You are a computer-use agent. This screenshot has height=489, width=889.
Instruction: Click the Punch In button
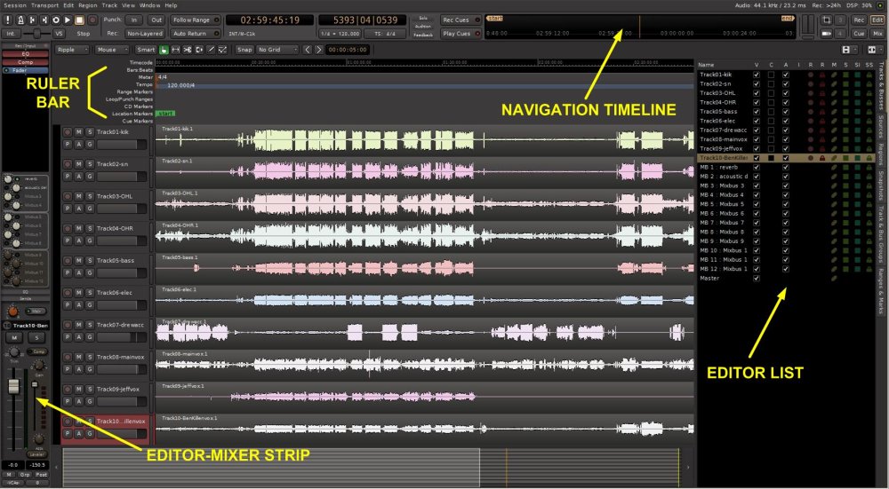tap(134, 20)
